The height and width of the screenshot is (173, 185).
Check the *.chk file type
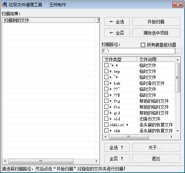click(x=106, y=131)
